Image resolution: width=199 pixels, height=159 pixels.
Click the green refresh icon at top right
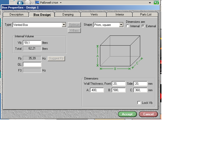[156, 3]
